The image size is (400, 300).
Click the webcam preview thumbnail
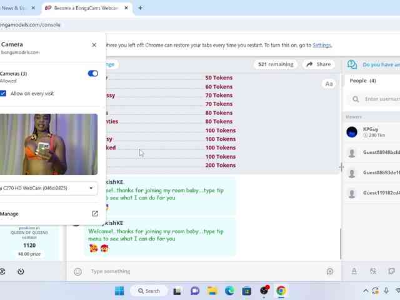point(49,144)
